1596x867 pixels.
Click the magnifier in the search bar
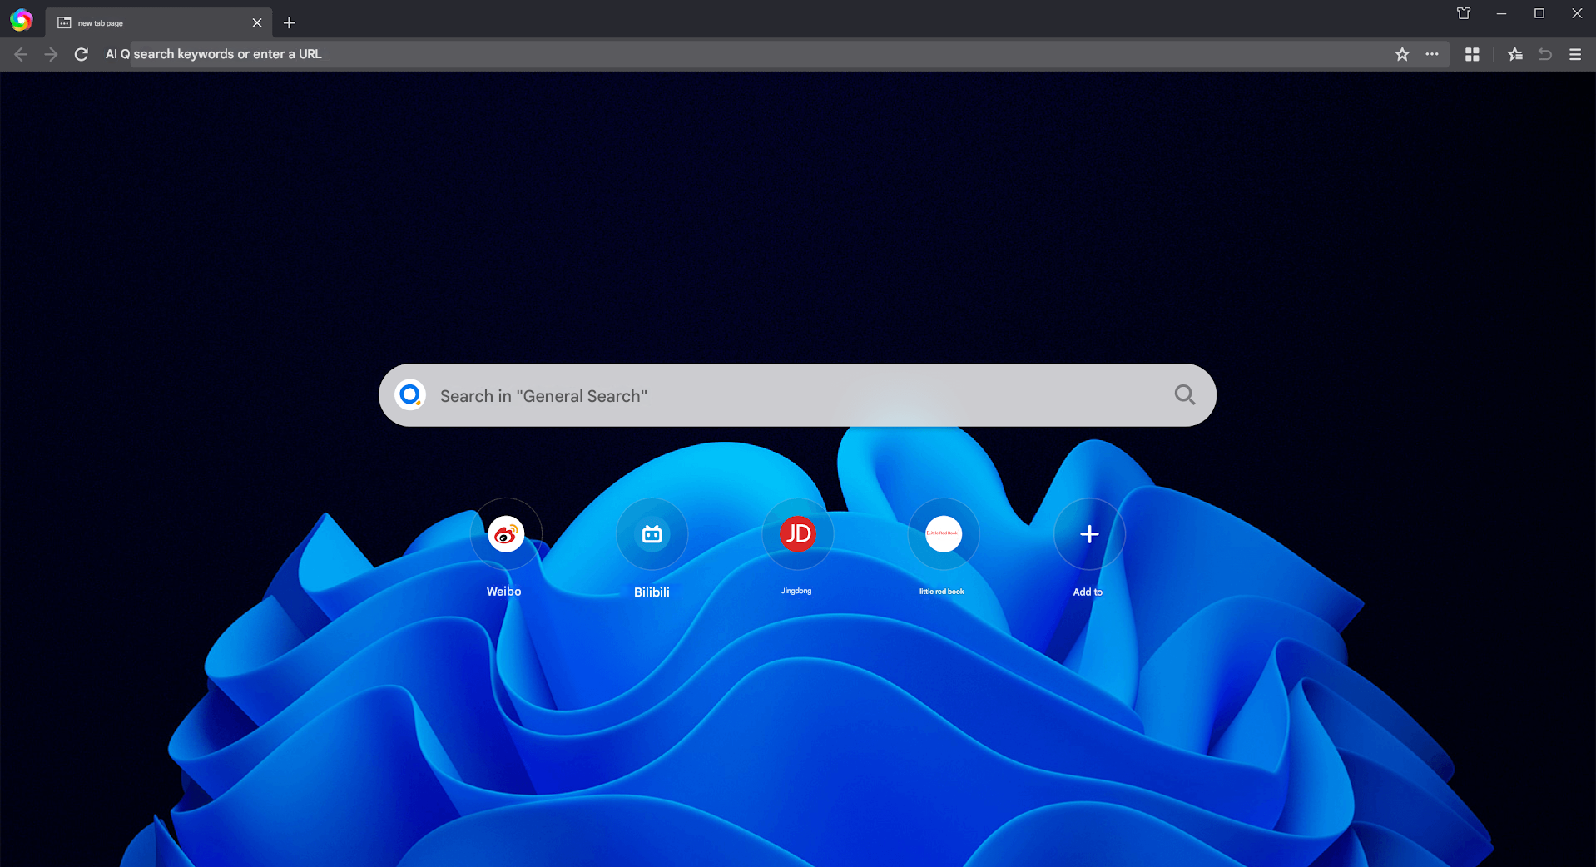(x=1184, y=394)
